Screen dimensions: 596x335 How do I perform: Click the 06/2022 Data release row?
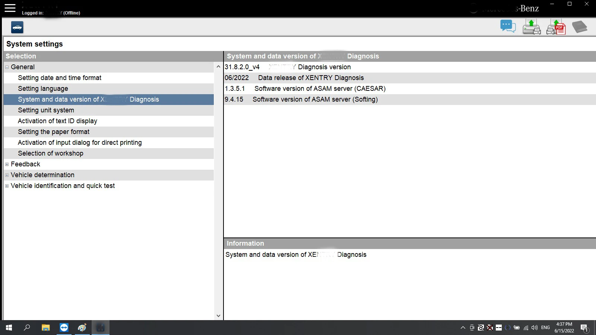tap(410, 78)
